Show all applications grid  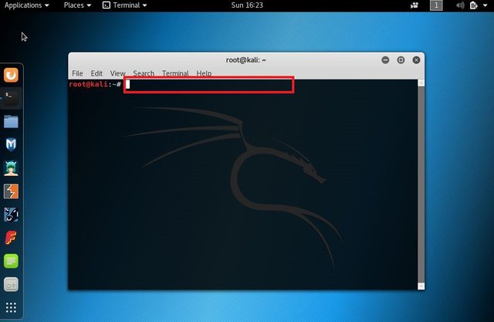click(x=11, y=307)
